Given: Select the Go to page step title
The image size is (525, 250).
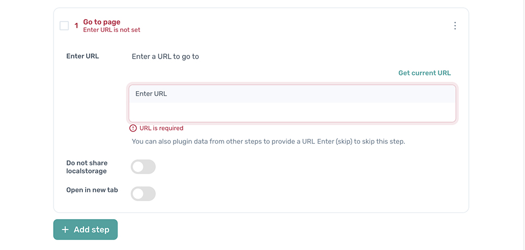Looking at the screenshot, I should pos(102,22).
